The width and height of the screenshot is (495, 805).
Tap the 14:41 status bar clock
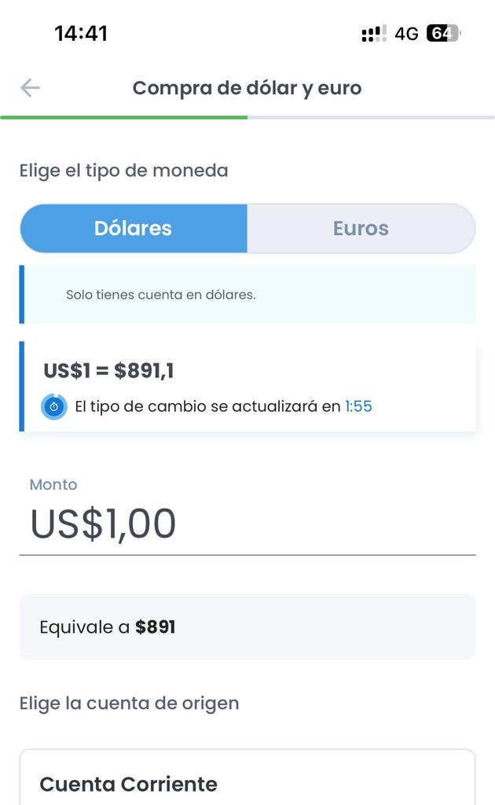click(x=81, y=33)
